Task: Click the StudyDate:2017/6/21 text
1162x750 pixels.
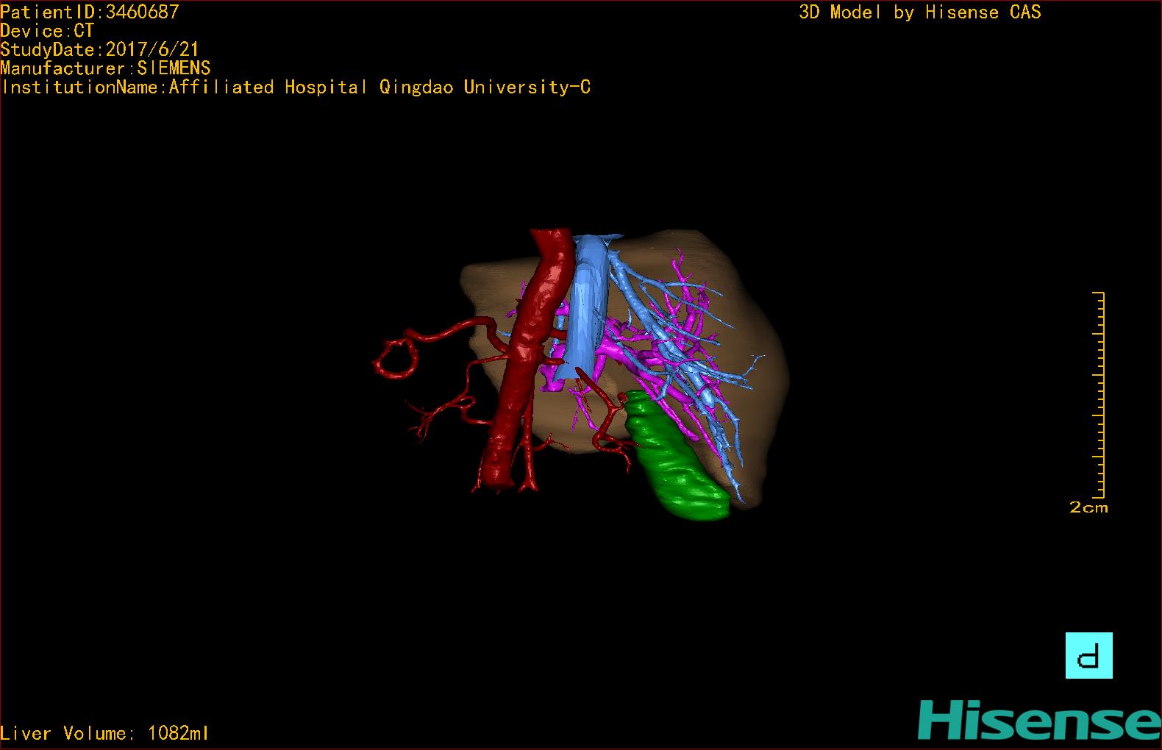Action: (100, 49)
